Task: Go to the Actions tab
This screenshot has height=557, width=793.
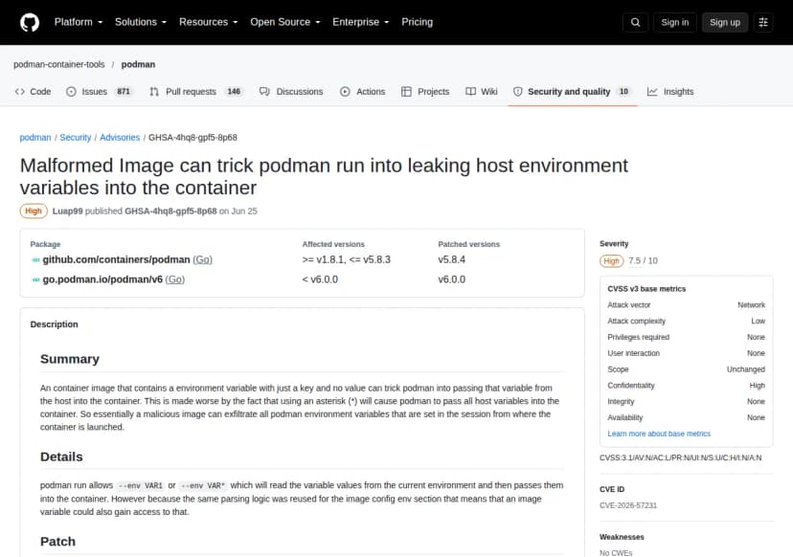Action: (363, 92)
